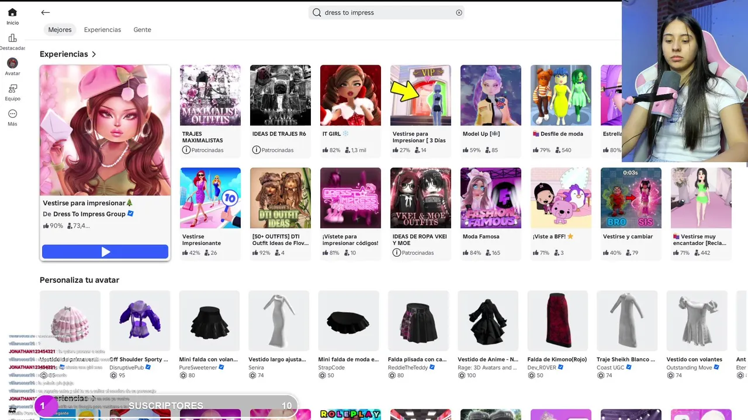Click the info icon beside IDEAS DE TRAJES R6 Patrocinadas
The width and height of the screenshot is (748, 420).
click(256, 150)
